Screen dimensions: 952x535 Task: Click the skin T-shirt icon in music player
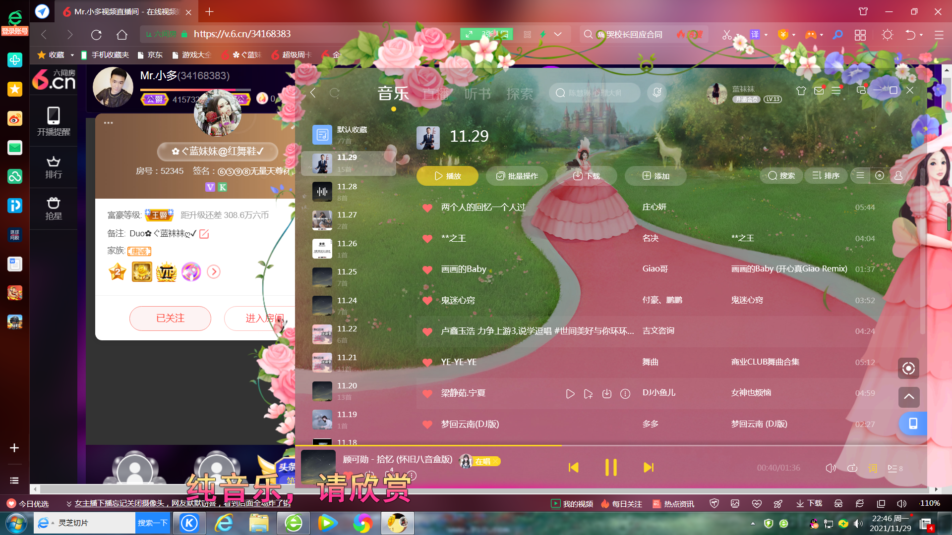(x=801, y=91)
